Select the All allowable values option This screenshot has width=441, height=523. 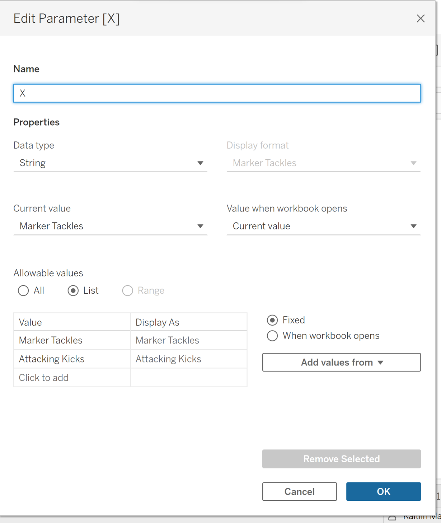click(x=24, y=290)
